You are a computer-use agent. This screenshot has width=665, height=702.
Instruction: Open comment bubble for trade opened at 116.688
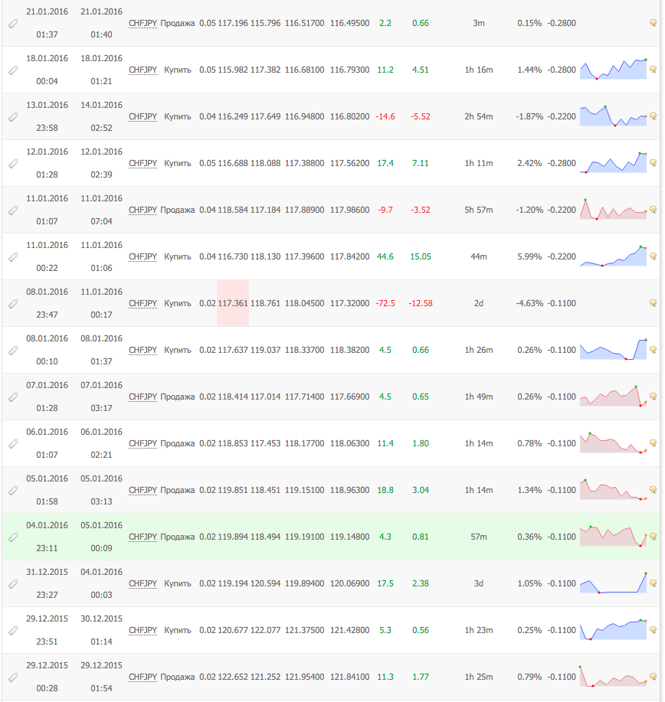point(653,163)
